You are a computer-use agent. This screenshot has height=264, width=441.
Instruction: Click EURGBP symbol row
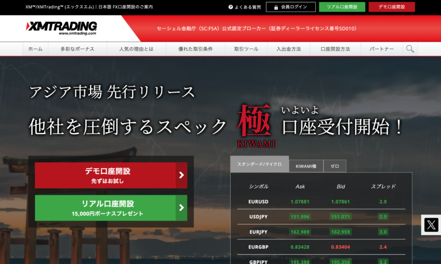tap(321, 247)
